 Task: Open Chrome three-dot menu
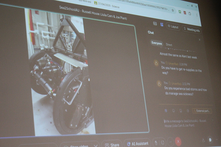tap(197, 14)
